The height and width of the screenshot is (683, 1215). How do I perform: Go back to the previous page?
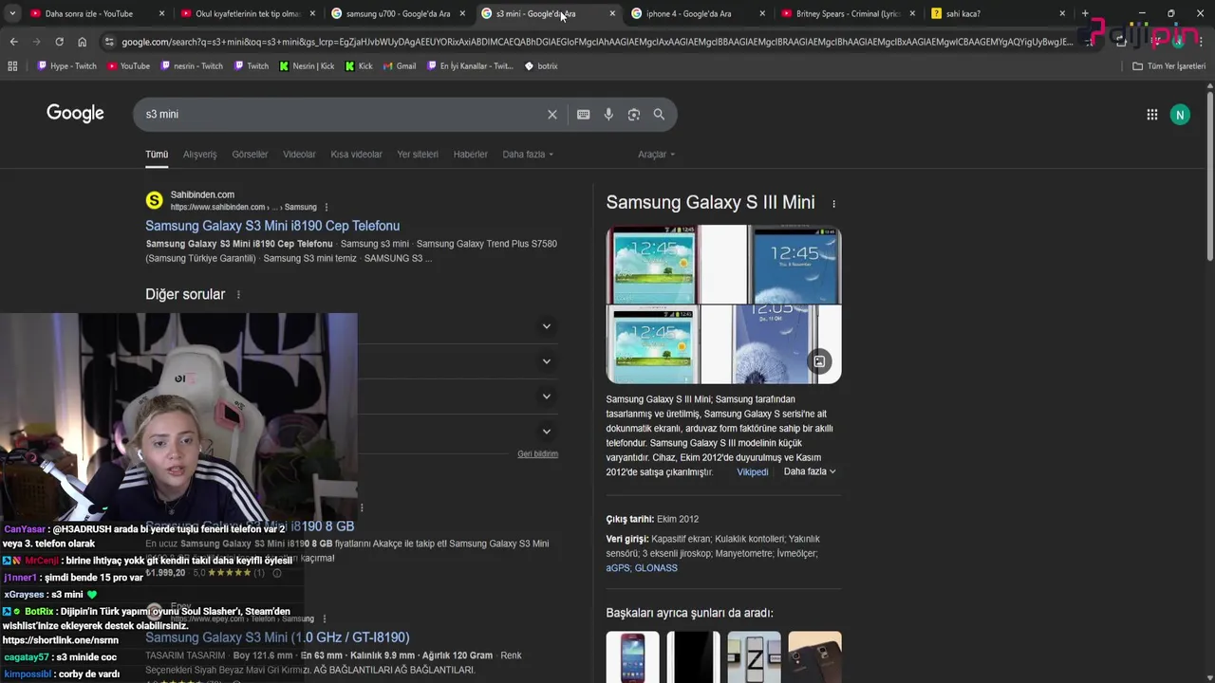[13, 42]
